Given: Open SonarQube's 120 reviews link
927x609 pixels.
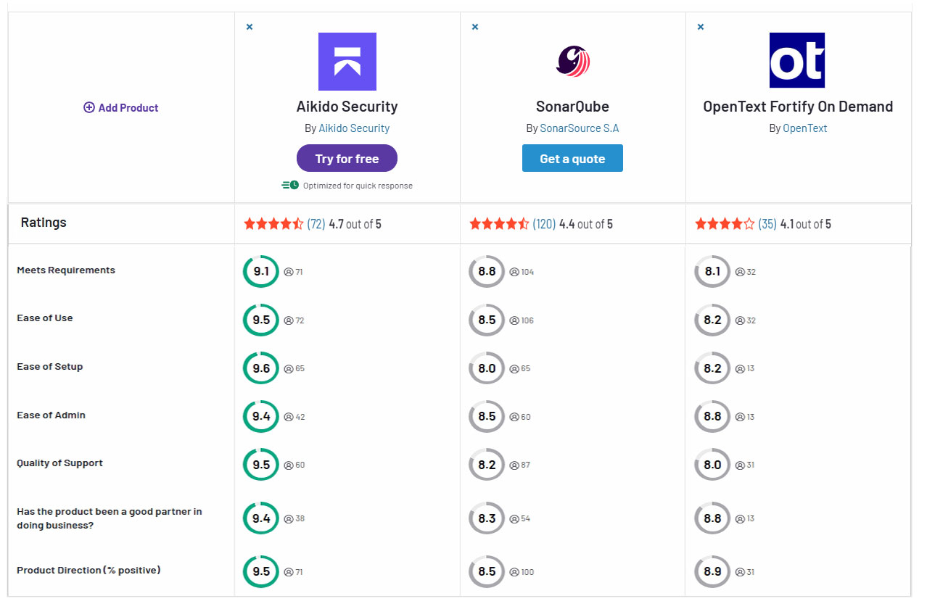Looking at the screenshot, I should pos(544,224).
